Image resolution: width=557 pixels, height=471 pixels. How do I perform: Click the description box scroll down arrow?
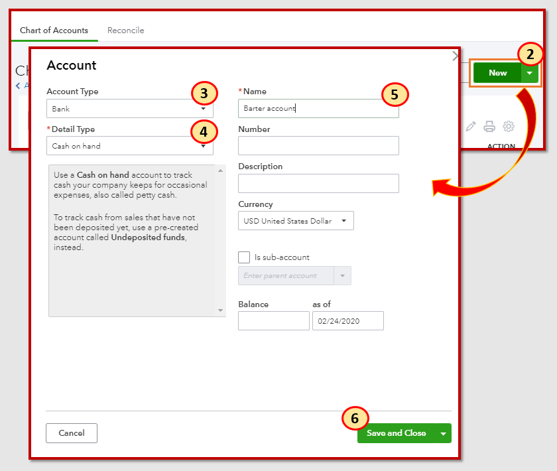click(x=221, y=310)
